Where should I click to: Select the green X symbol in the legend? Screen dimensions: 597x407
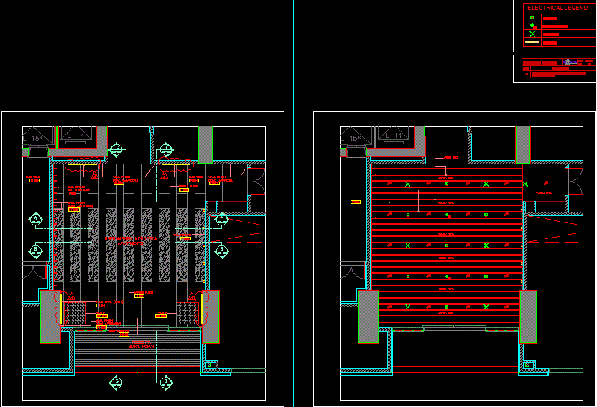(x=532, y=34)
